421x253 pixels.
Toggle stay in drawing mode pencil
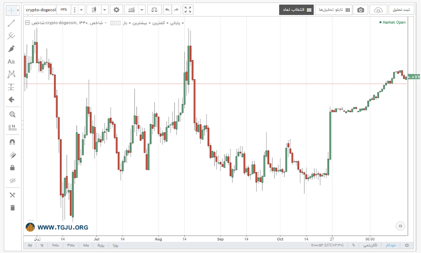(x=12, y=155)
